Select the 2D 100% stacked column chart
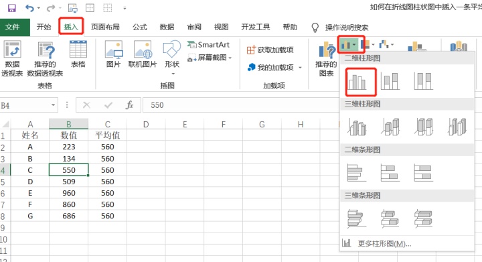482x262 pixels. point(423,82)
